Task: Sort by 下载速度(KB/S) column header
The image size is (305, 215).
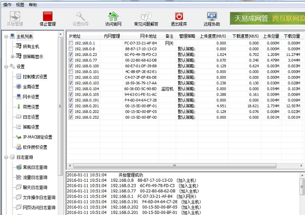Action: (245, 36)
